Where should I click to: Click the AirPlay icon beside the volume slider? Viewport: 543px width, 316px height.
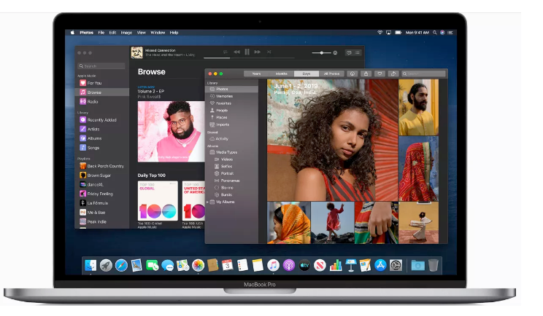pyautogui.click(x=335, y=53)
